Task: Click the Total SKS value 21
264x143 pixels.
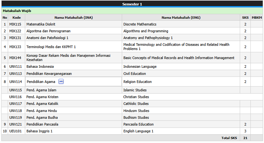Action: click(245, 138)
